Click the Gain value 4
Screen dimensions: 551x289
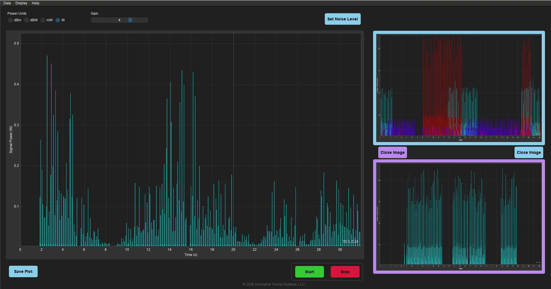pos(119,20)
